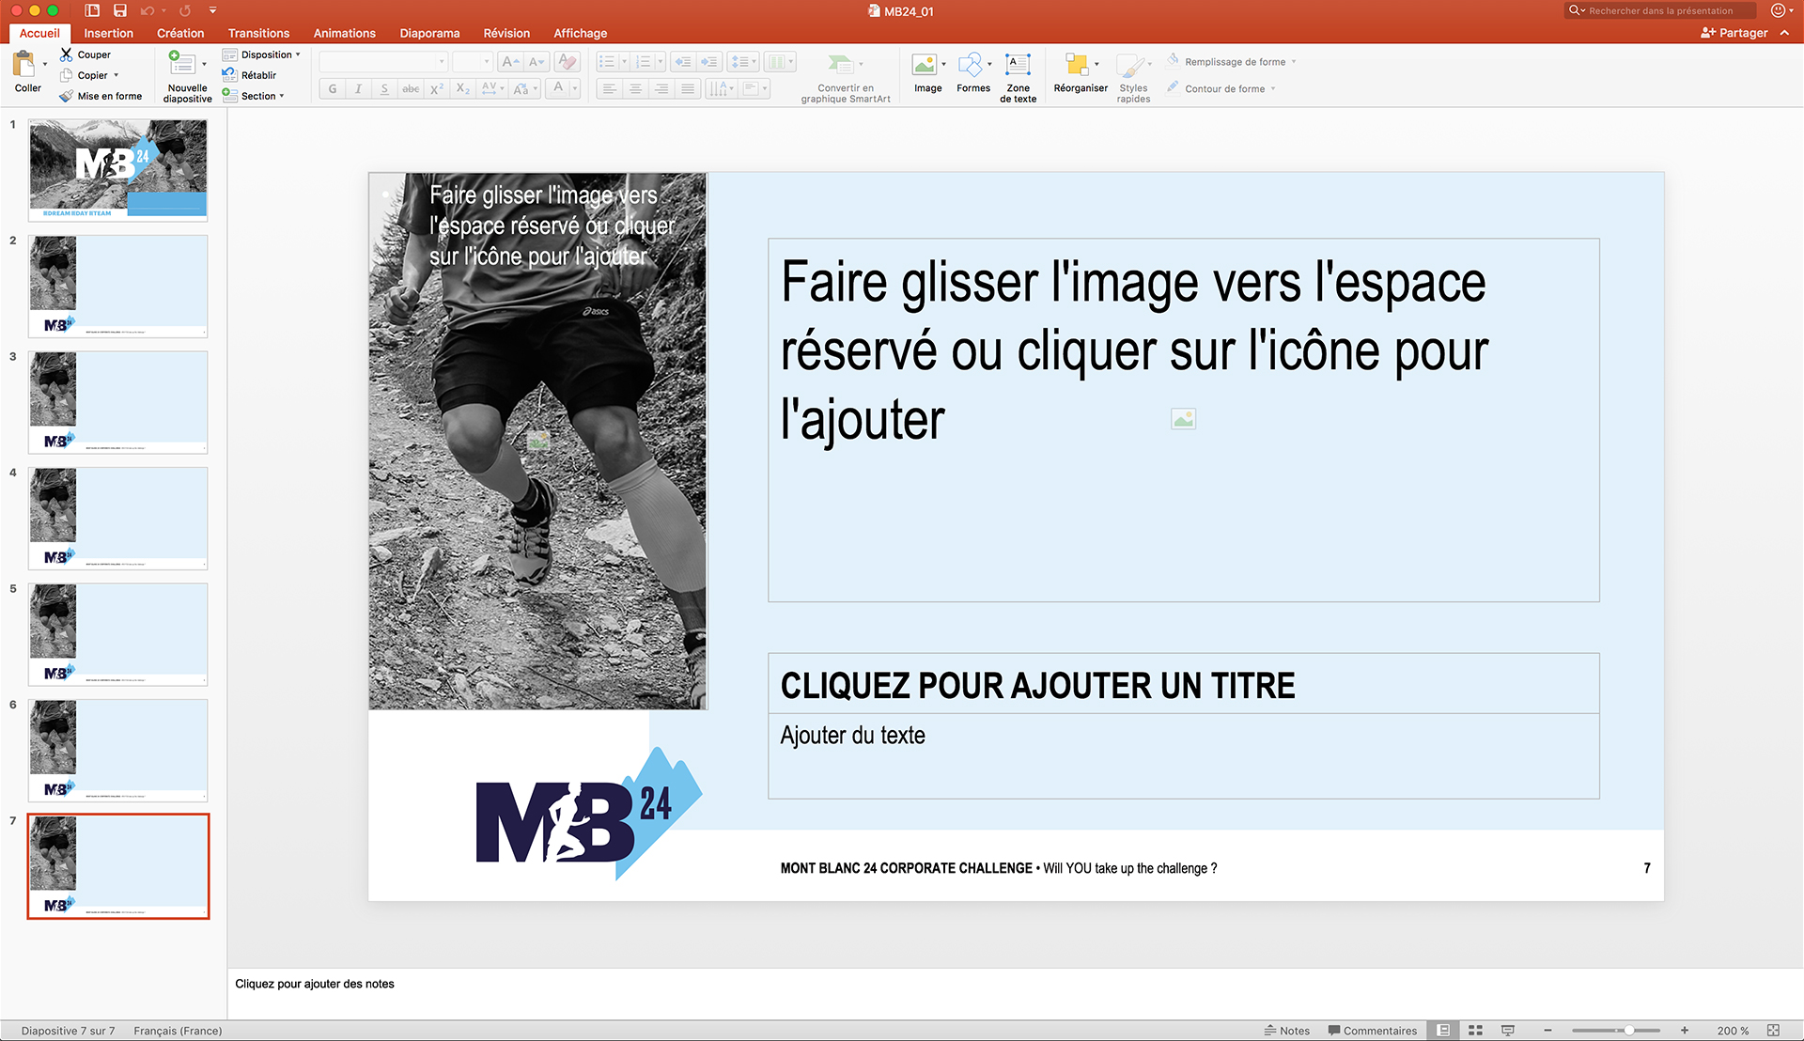The image size is (1804, 1041).
Task: Switch to the Création tab
Action: (x=180, y=33)
